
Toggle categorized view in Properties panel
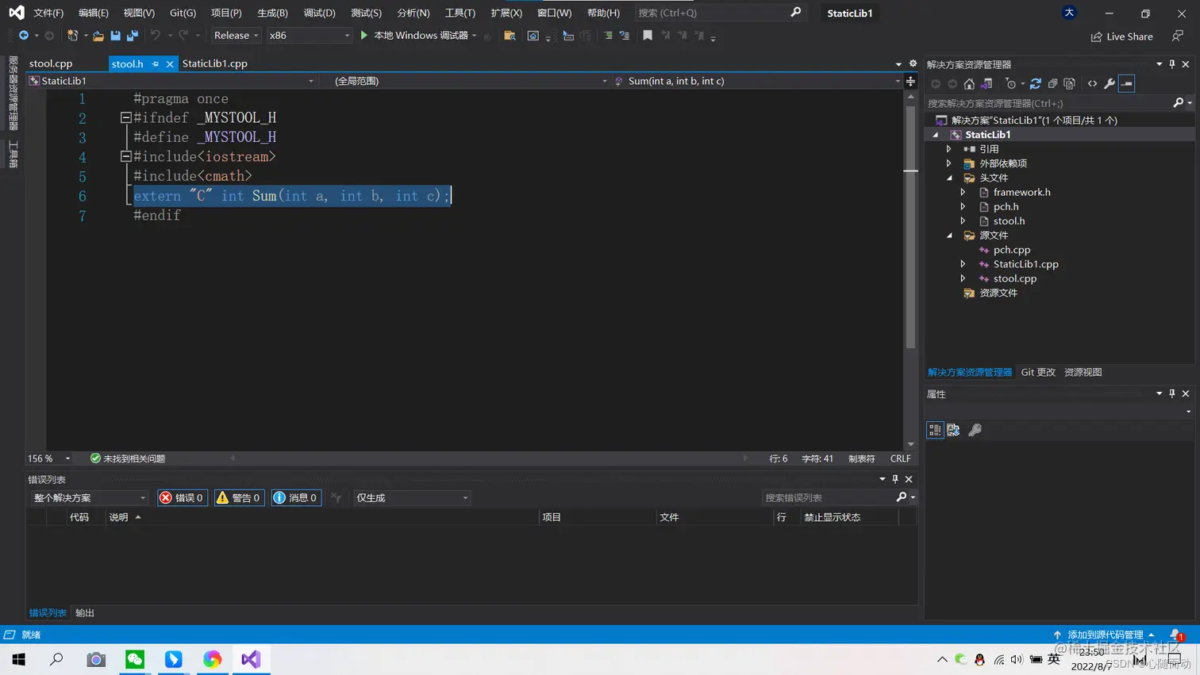936,430
